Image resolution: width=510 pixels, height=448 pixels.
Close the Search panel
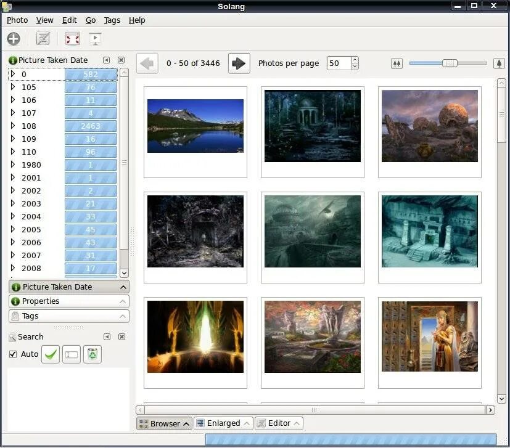pos(121,337)
